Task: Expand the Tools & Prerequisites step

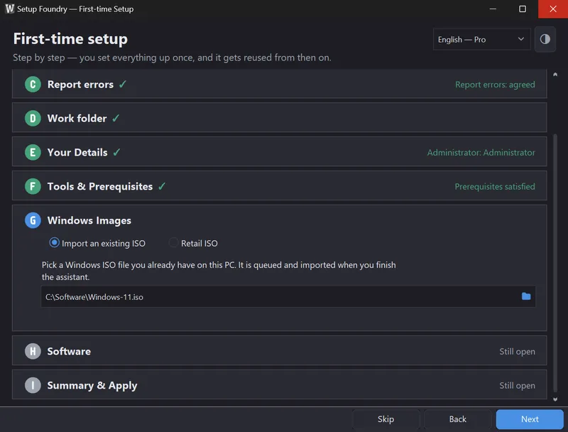Action: [279, 186]
